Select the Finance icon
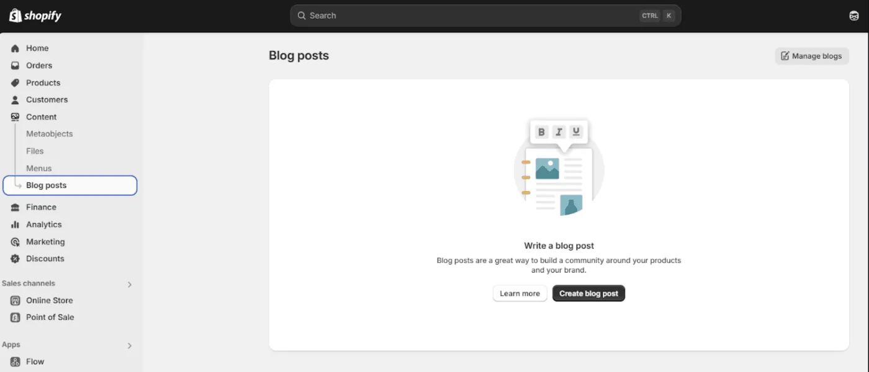Screen dimensions: 869x372 pyautogui.click(x=16, y=206)
